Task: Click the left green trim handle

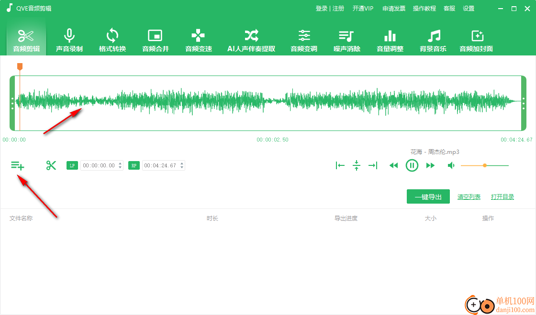Action: [12, 103]
